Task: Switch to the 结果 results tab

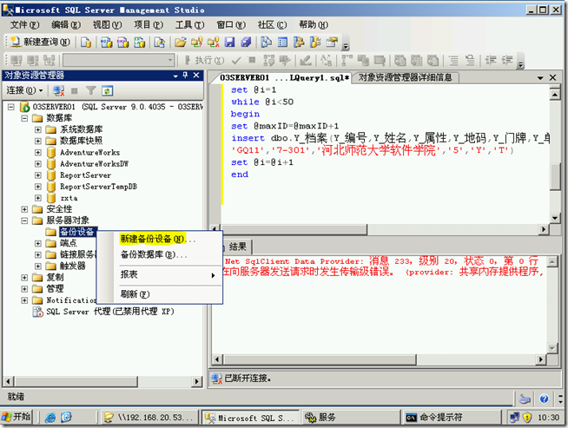Action: coord(237,247)
